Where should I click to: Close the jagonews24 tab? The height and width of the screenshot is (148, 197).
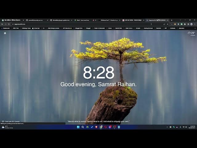coord(168,20)
